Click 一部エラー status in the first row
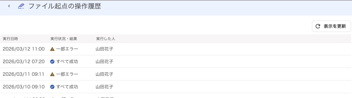 (x=67, y=49)
